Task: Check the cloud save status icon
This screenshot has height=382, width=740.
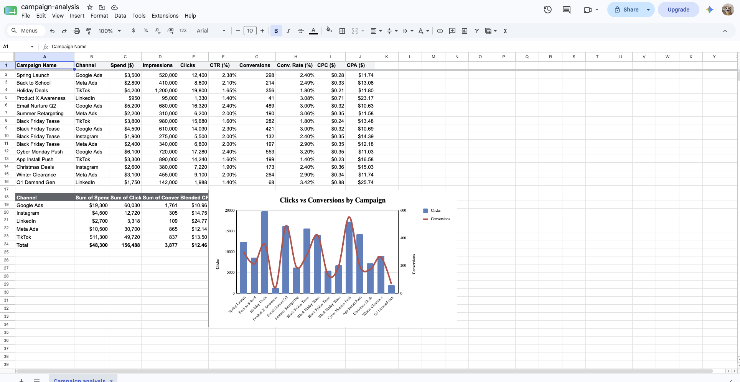Action: [114, 7]
